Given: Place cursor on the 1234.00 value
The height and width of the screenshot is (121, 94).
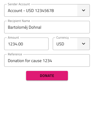Looking at the screenshot, I should coord(15,44).
